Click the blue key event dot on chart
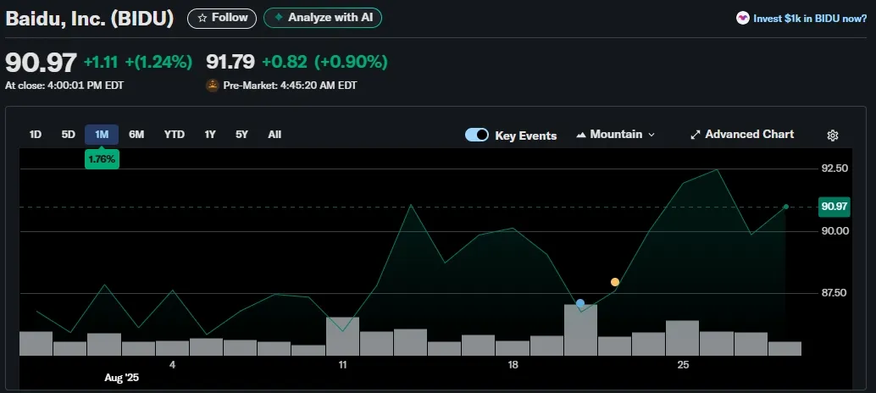Screen dimensions: 876x393 [579, 303]
